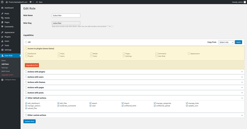Expand Actions with pages section arrow
The image size is (247, 129).
(242, 88)
